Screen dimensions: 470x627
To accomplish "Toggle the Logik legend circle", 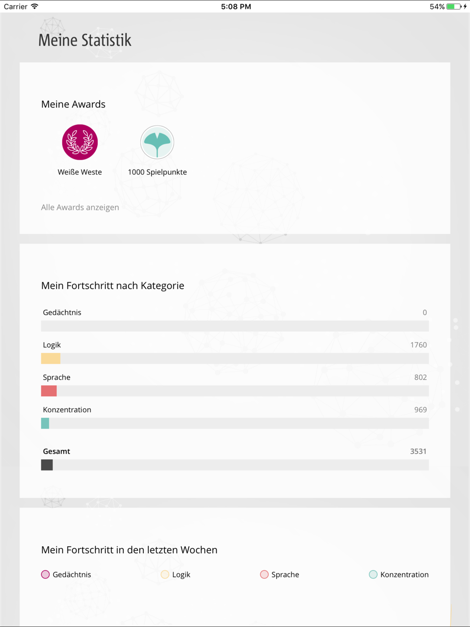I will pyautogui.click(x=164, y=574).
